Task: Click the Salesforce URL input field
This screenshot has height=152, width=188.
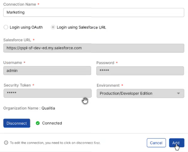Action: click(x=94, y=48)
